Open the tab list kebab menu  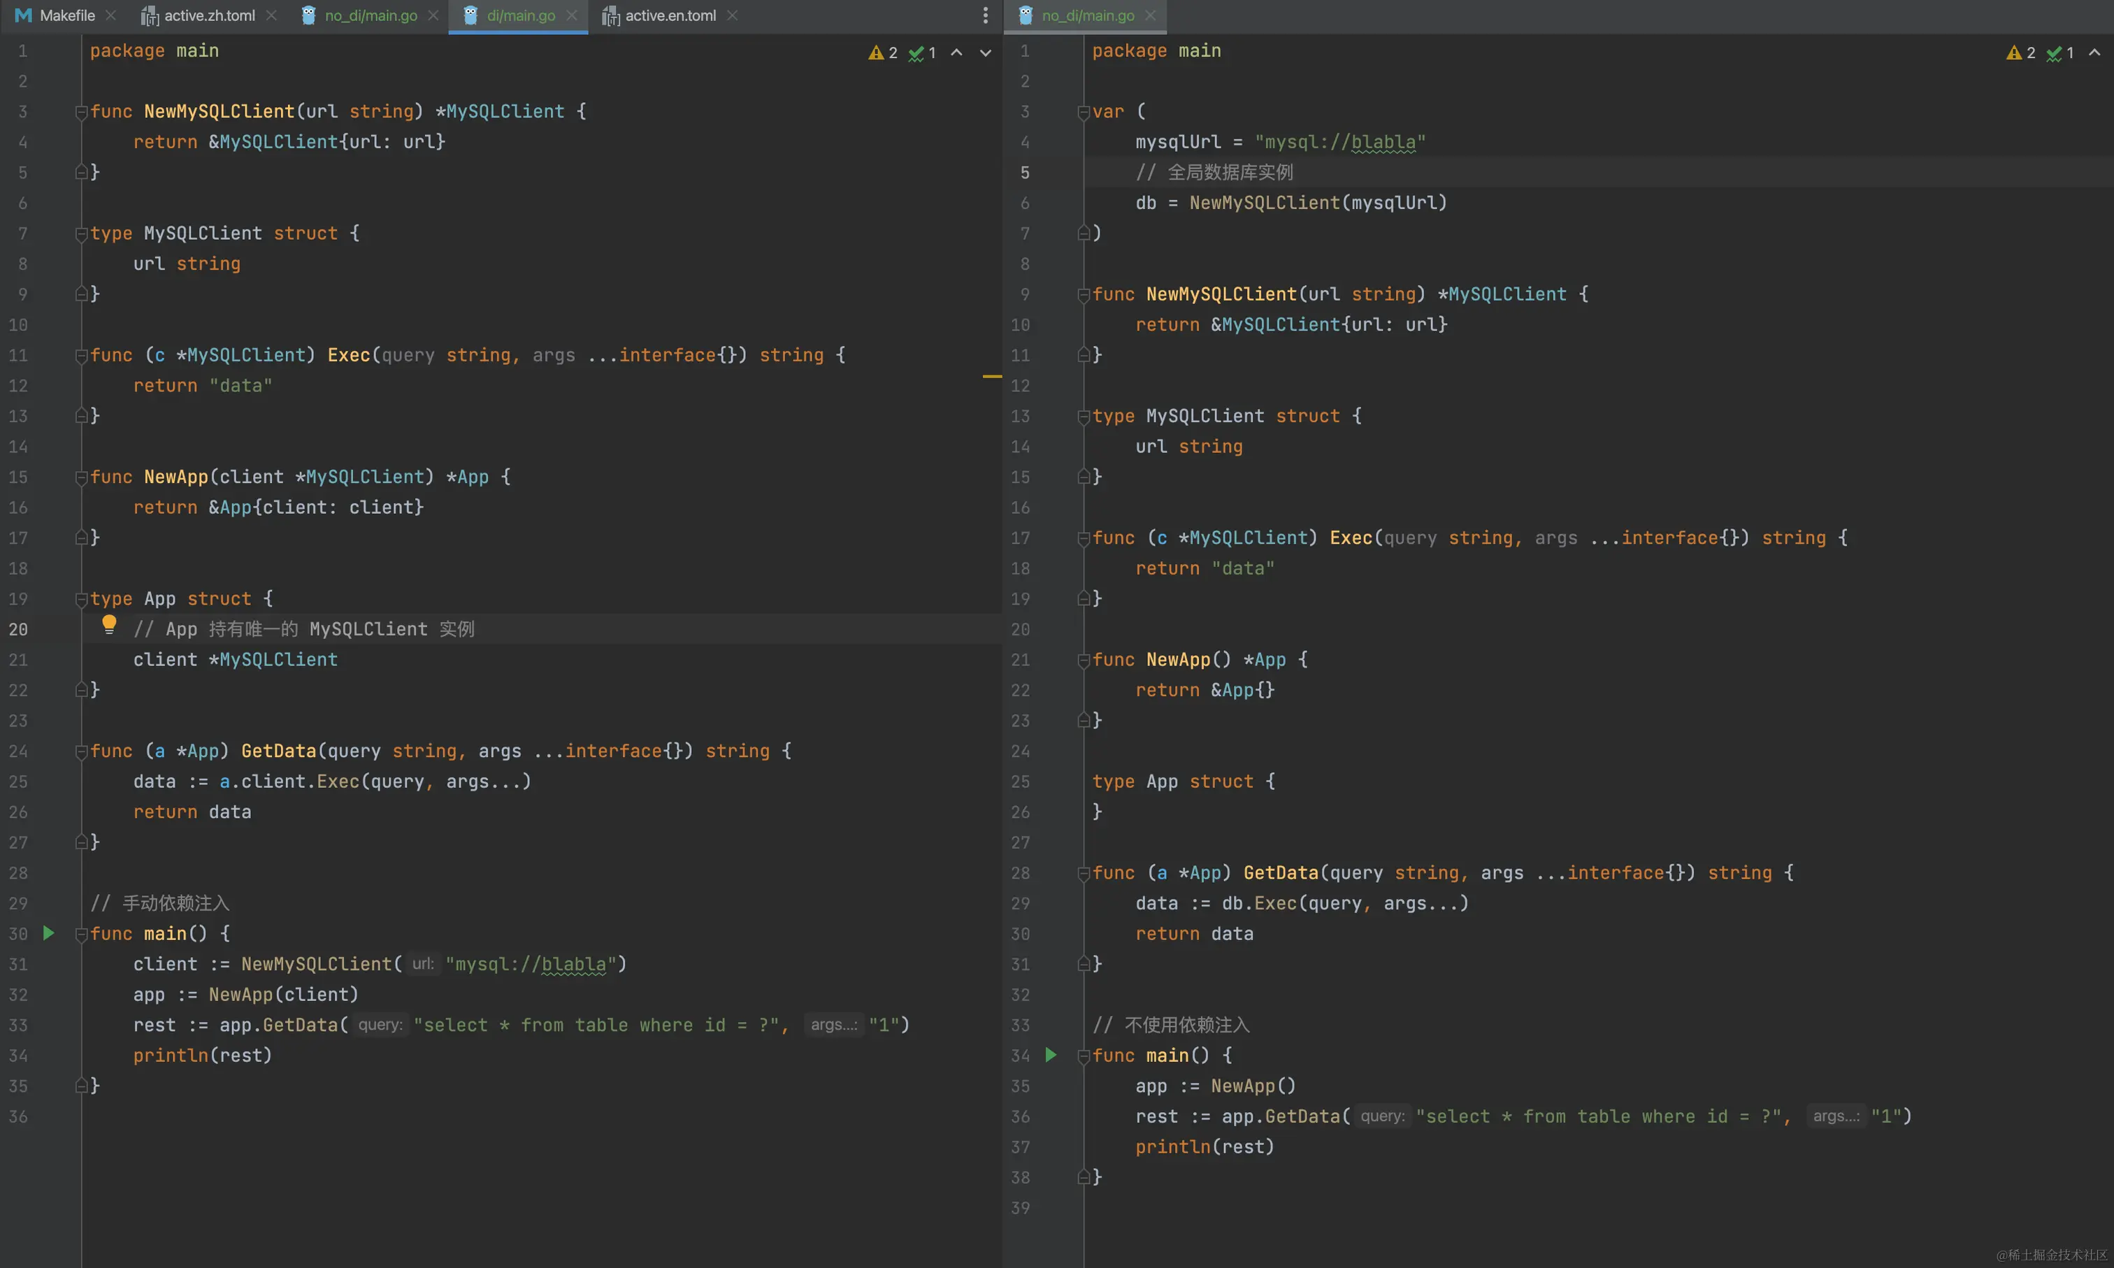pos(985,15)
